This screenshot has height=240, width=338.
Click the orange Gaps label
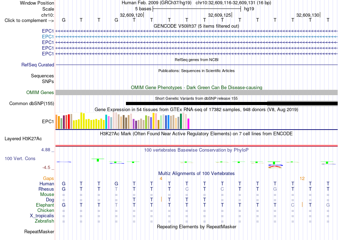click(x=48, y=178)
